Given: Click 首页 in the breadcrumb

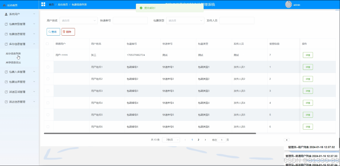Looking at the screenshot, I should [x=51, y=4].
